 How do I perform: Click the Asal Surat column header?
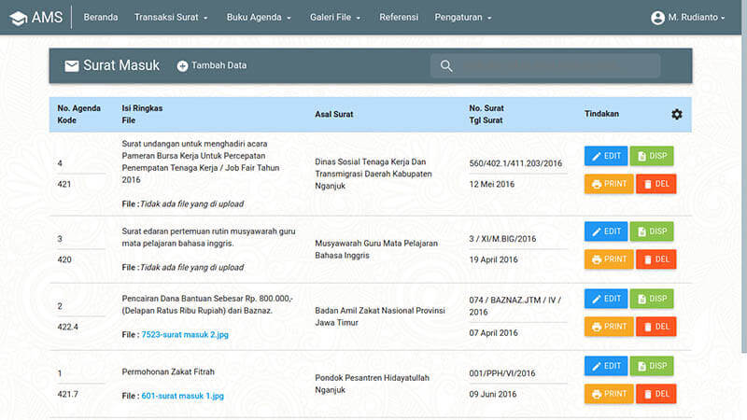pyautogui.click(x=334, y=114)
